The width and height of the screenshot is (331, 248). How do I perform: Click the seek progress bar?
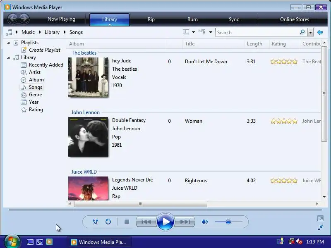(x=165, y=210)
